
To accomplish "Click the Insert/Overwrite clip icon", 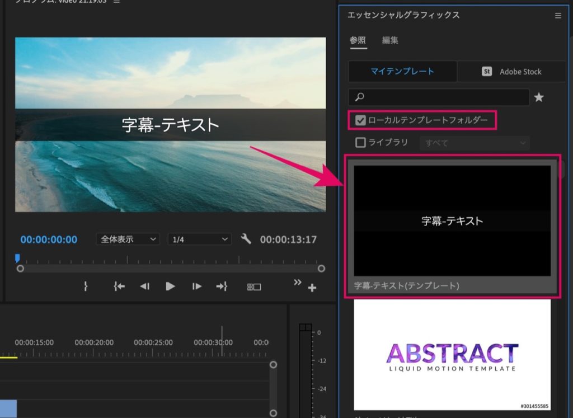I will (x=253, y=287).
